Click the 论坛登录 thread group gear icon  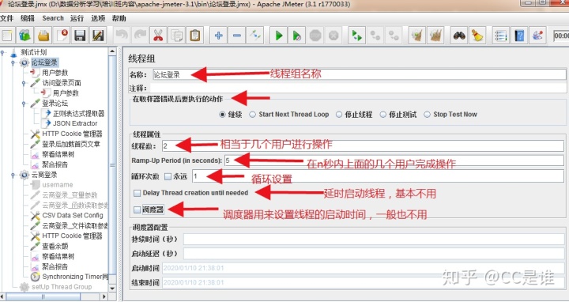tap(24, 62)
